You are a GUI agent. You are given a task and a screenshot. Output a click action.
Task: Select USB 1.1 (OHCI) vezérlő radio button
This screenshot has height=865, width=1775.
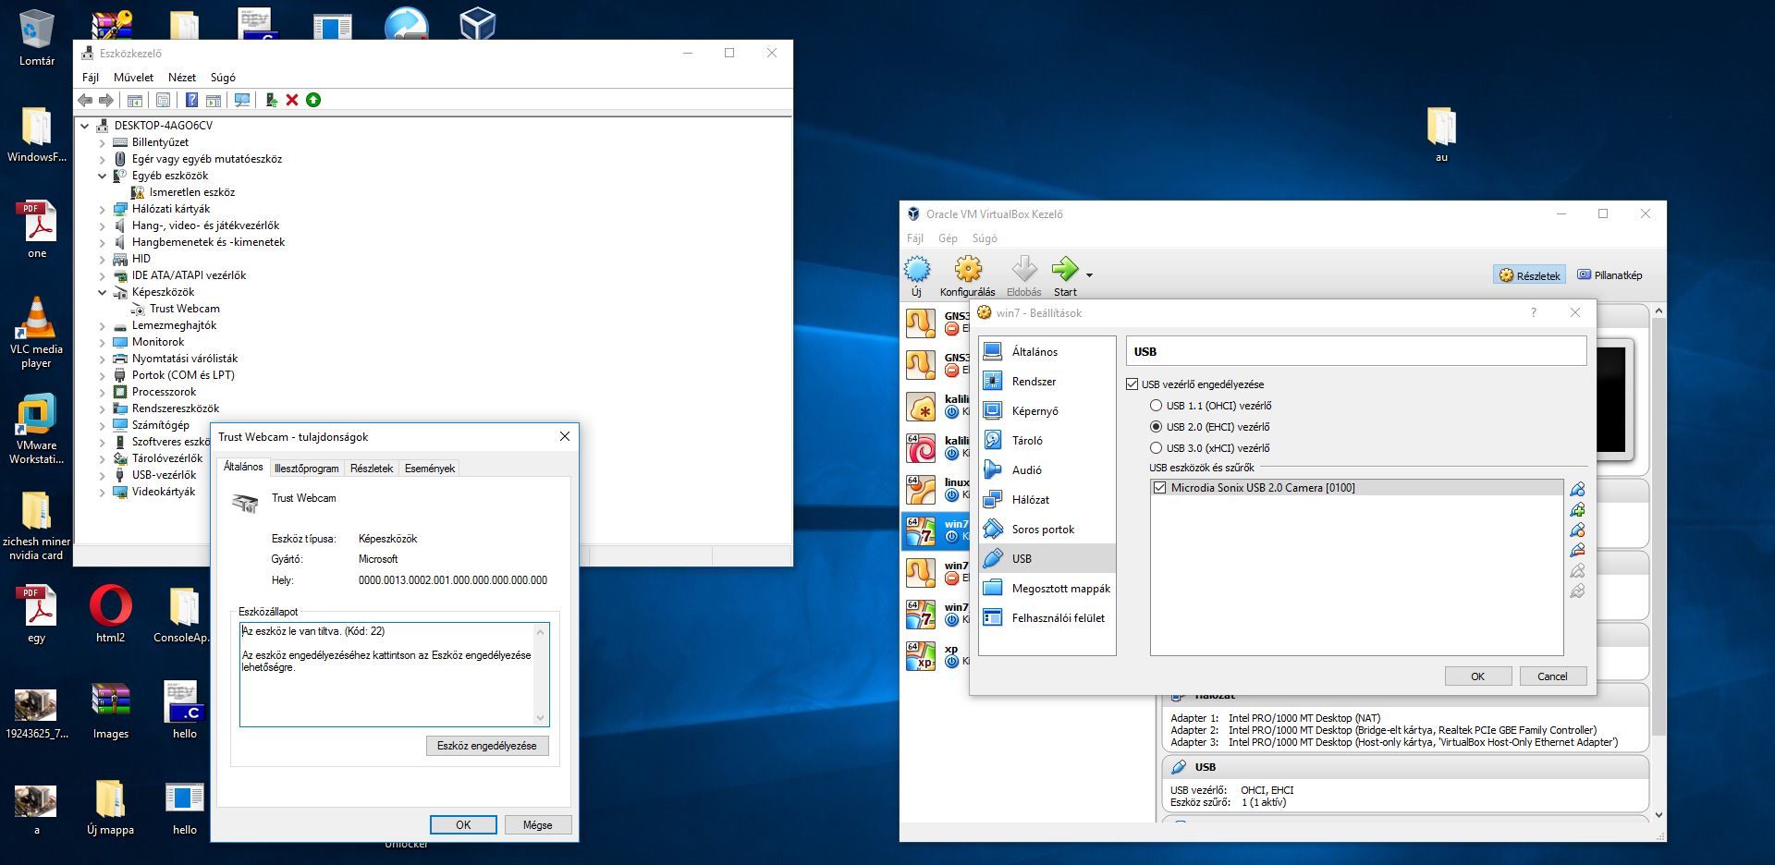(x=1156, y=406)
